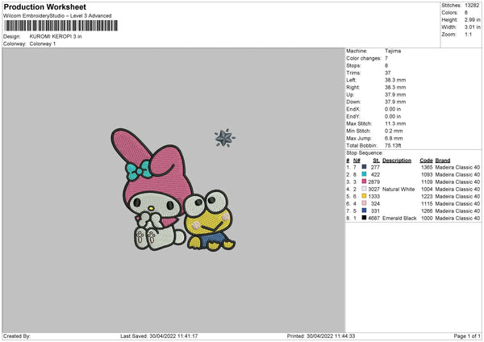Screen dimensions: 484x342
Task: Click the Zoom value 1:1
Action: tap(468, 34)
